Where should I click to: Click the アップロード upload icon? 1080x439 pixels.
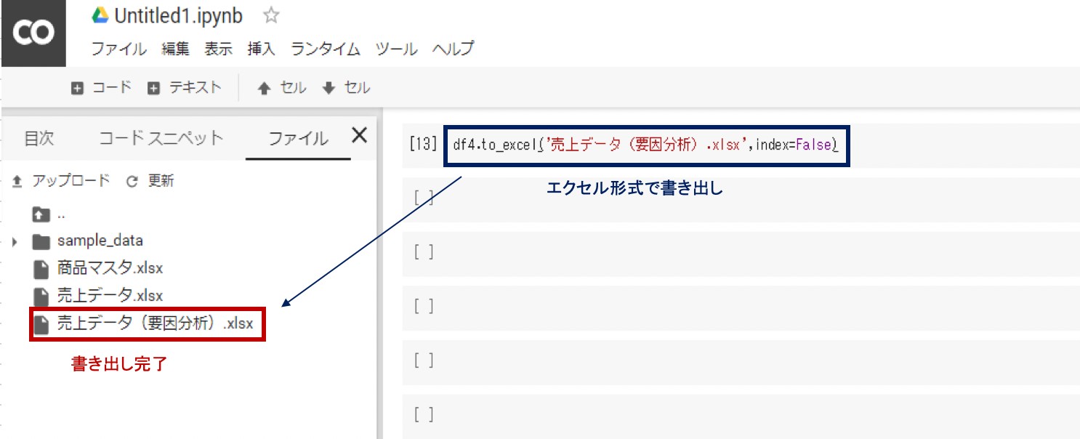tap(16, 180)
